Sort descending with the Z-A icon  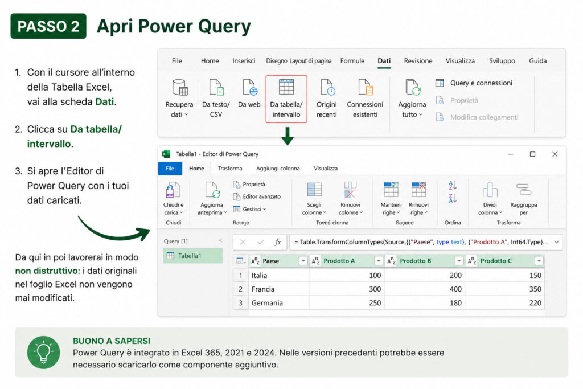click(x=453, y=199)
